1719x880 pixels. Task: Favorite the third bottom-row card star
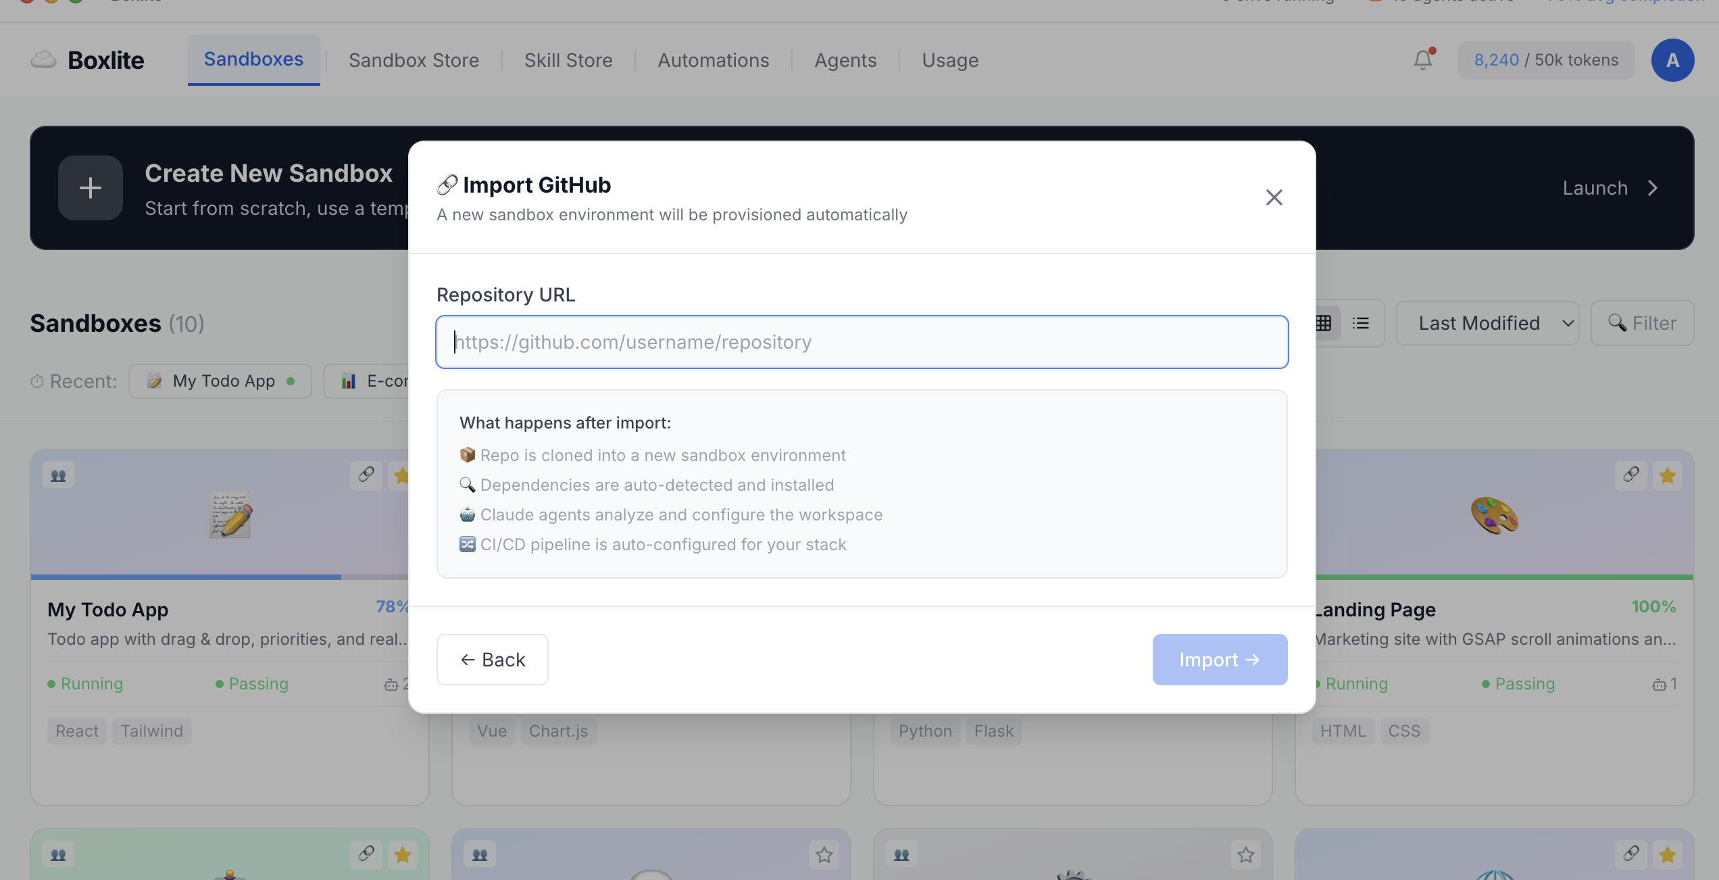point(1246,855)
